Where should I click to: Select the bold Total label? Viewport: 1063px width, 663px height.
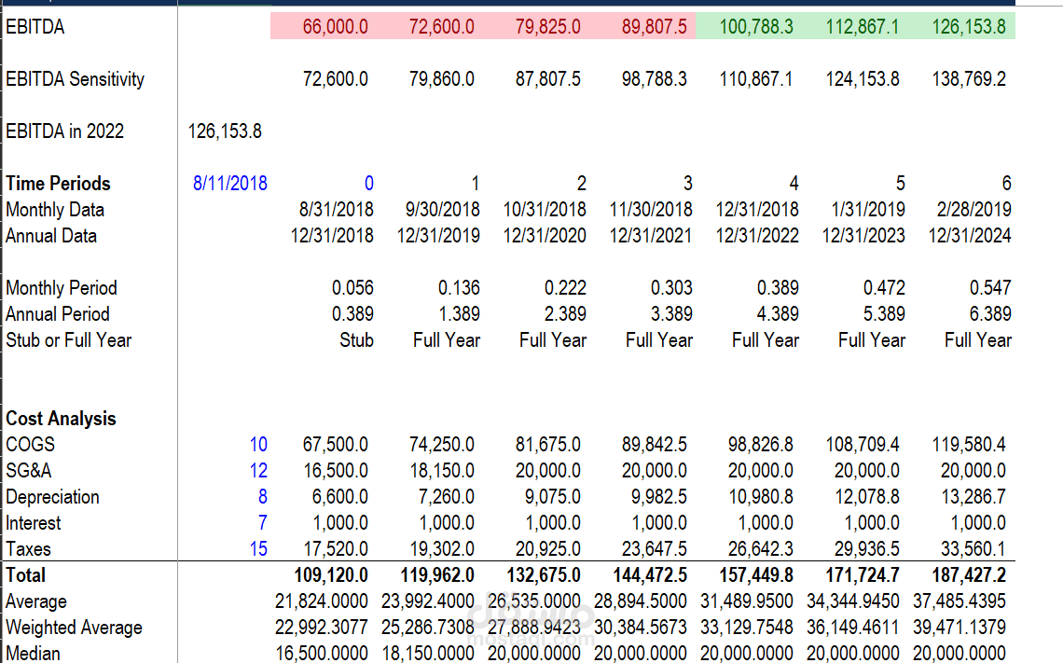click(26, 574)
